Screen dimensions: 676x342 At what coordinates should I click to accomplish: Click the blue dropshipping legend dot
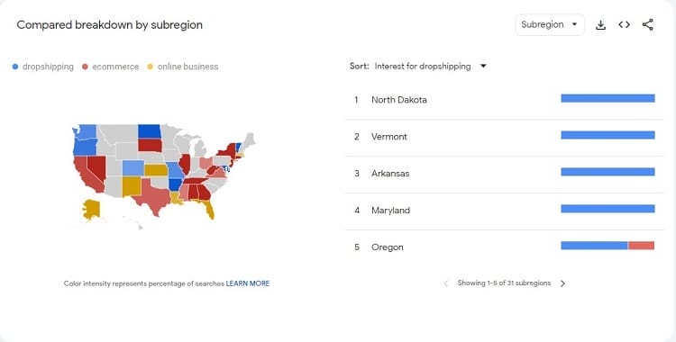click(x=15, y=67)
